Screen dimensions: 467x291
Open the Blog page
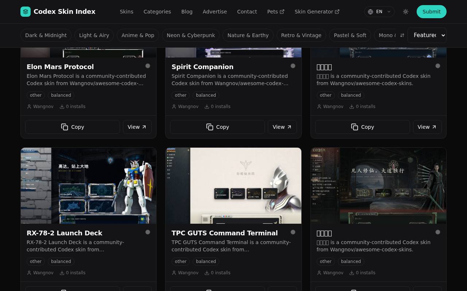187,12
